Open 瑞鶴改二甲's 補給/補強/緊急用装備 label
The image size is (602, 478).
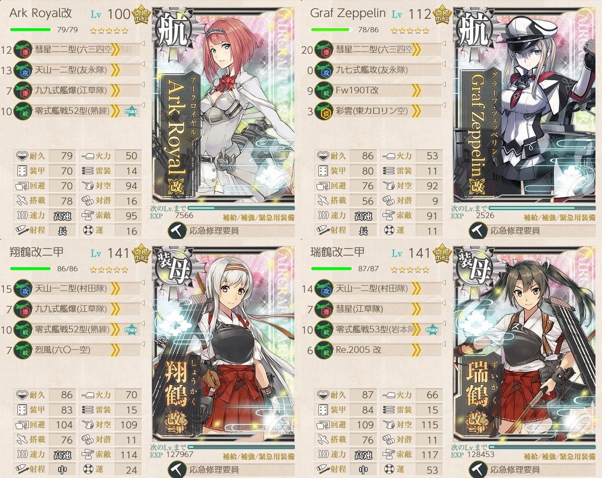coord(560,456)
